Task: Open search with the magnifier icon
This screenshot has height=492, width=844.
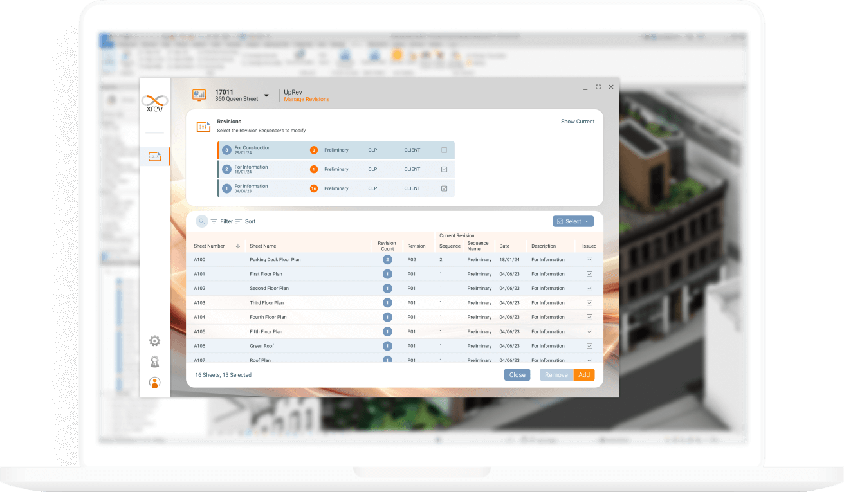Action: [202, 221]
